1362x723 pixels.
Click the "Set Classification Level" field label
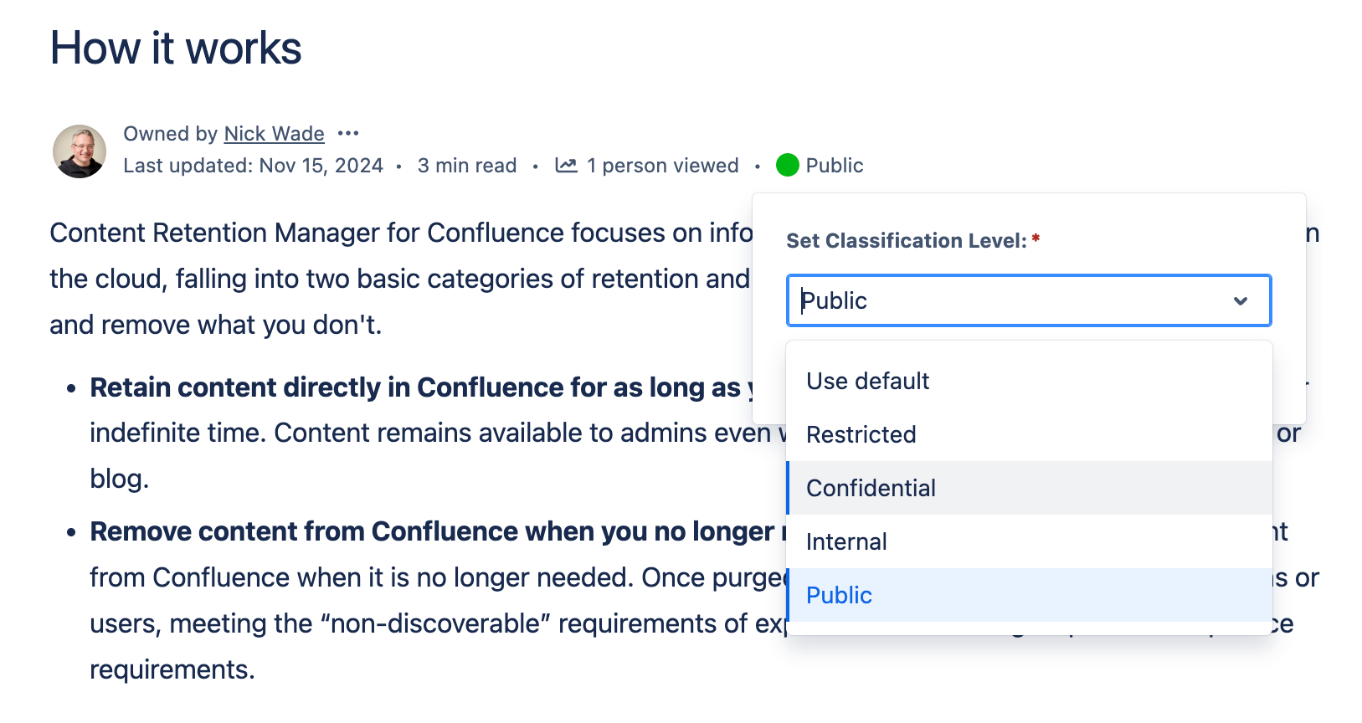906,241
